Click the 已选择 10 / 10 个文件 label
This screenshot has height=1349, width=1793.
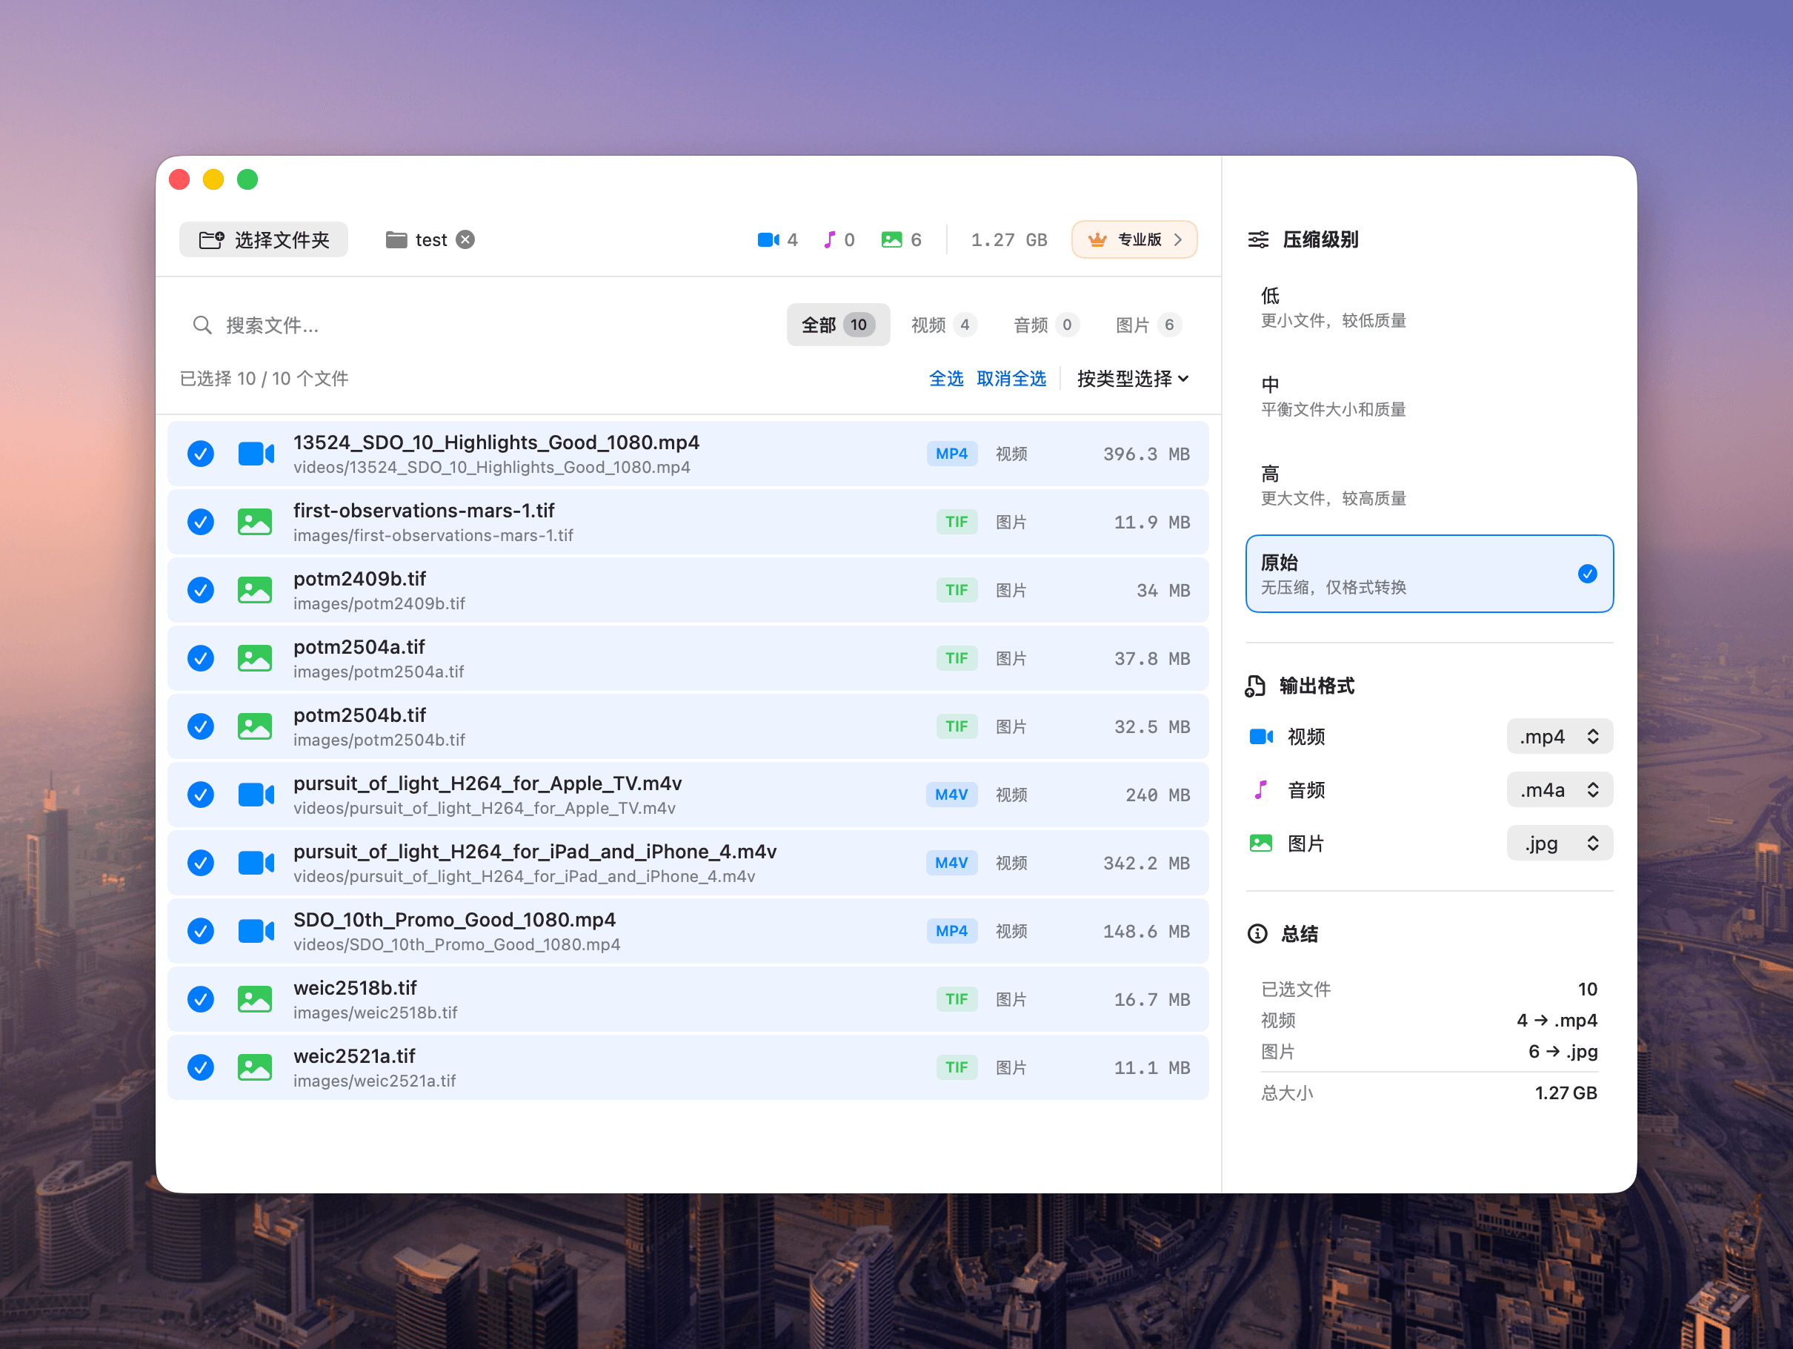coord(264,379)
